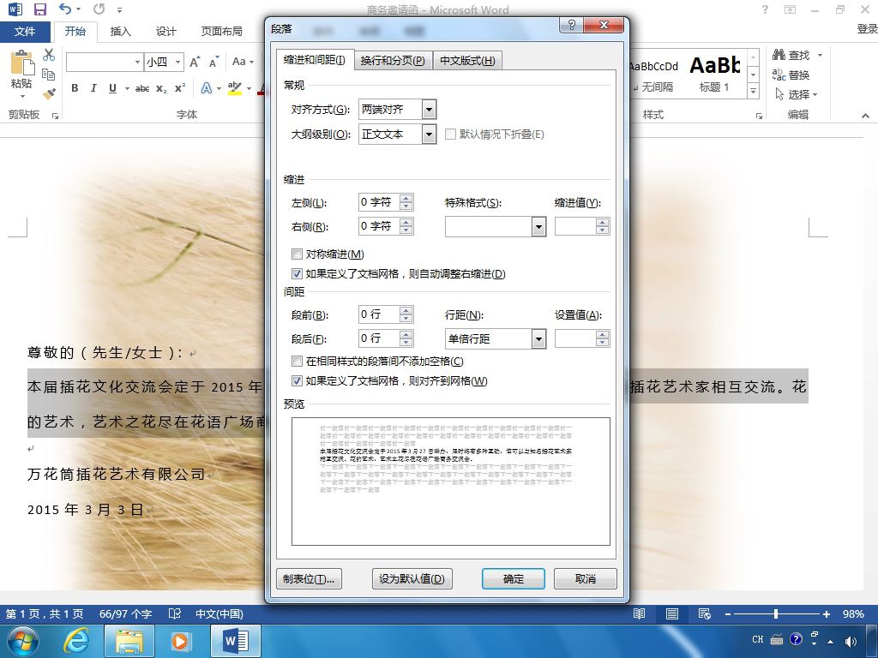Click the zoom in plus button
This screenshot has width=878, height=658.
pyautogui.click(x=826, y=613)
